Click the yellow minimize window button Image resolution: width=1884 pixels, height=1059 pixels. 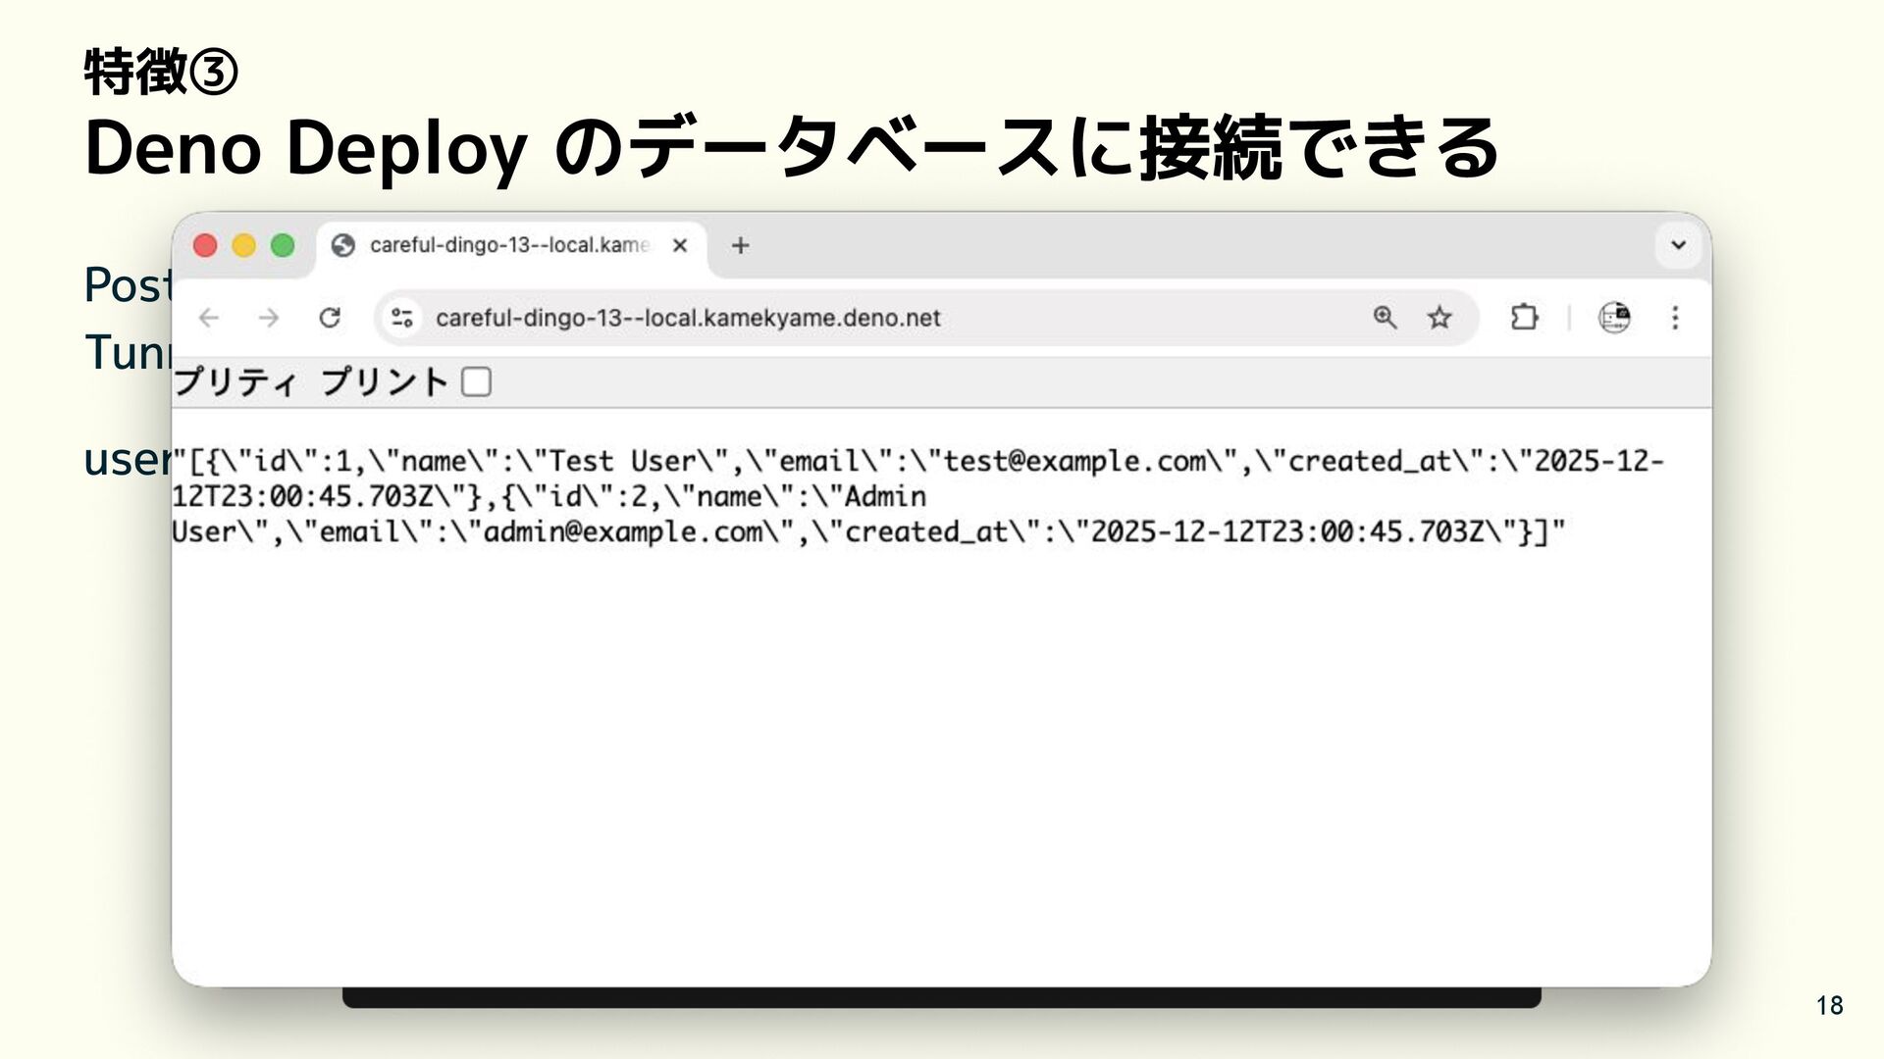click(x=243, y=245)
